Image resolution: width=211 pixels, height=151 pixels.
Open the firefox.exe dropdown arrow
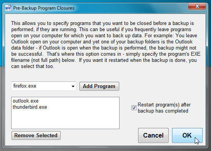(73, 86)
